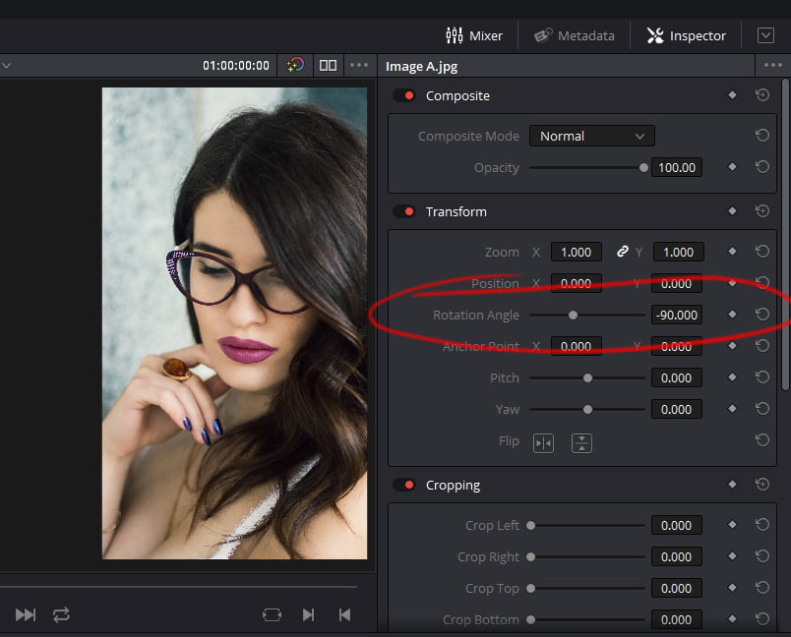791x637 pixels.
Task: Add keyframe for Crop Left
Action: (732, 525)
